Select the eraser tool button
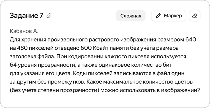This screenshot has width=210, height=108. [195, 16]
